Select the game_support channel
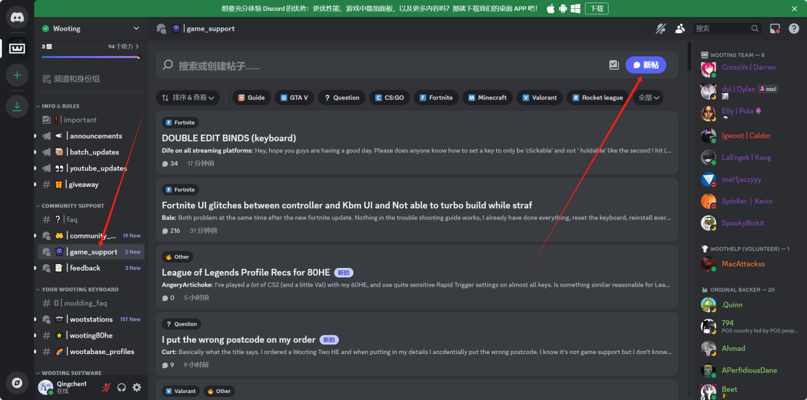The width and height of the screenshot is (807, 400). tap(91, 252)
